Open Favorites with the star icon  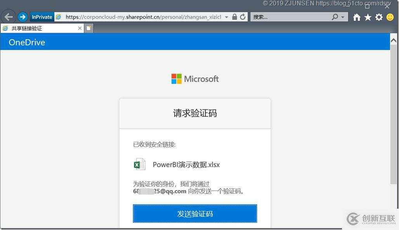(368, 17)
